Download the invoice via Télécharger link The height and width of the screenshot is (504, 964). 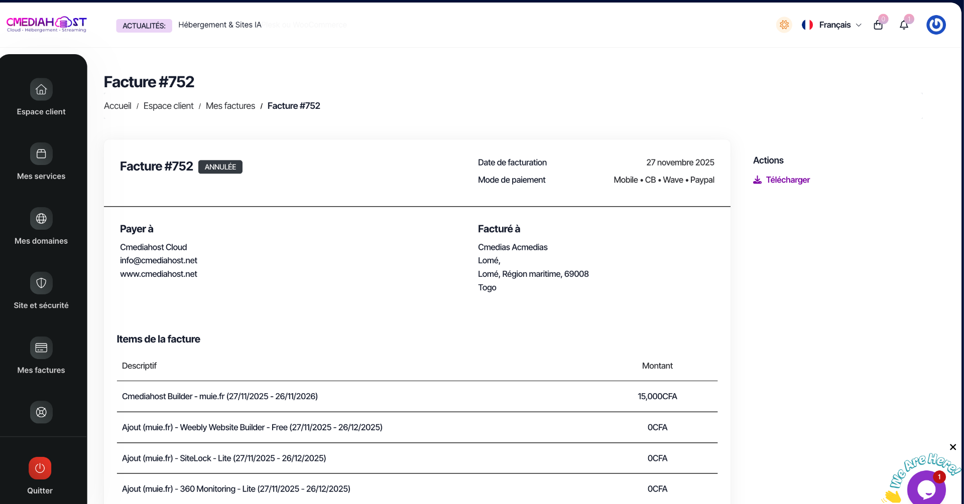(x=788, y=180)
